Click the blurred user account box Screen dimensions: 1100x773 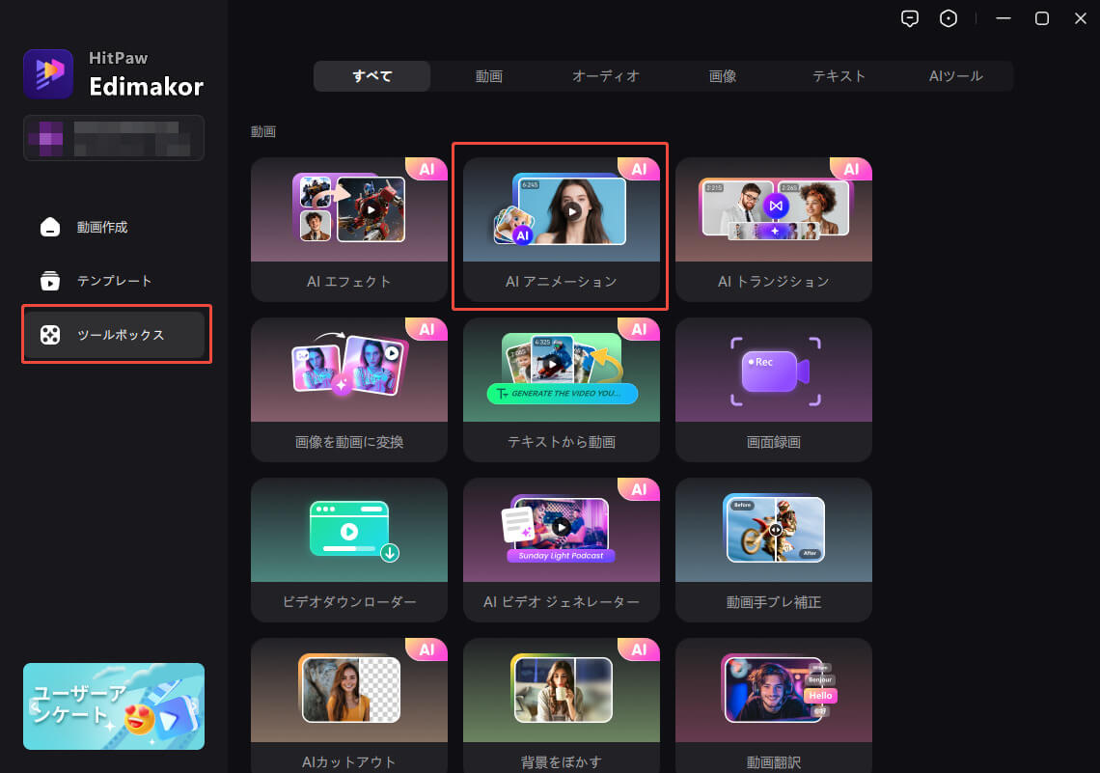114,138
